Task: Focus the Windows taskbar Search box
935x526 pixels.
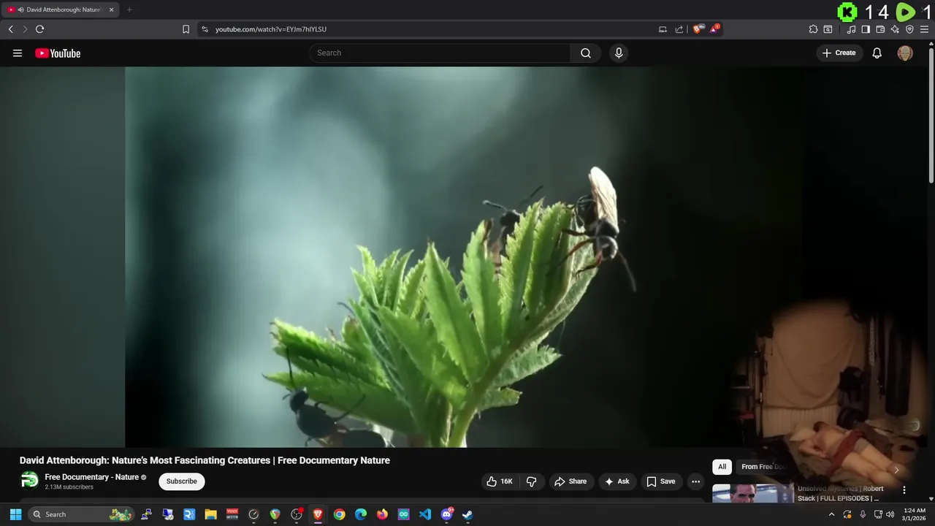Action: point(81,514)
